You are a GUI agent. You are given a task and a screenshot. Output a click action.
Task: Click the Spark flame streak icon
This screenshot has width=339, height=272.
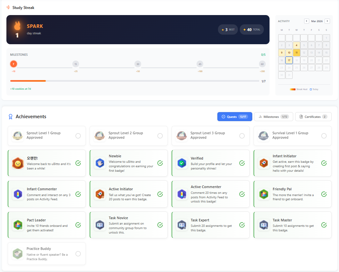pyautogui.click(x=17, y=26)
